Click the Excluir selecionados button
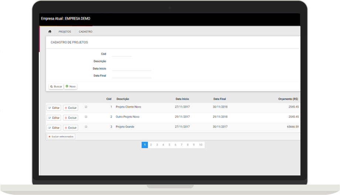The width and height of the screenshot is (340, 195). pos(61,136)
